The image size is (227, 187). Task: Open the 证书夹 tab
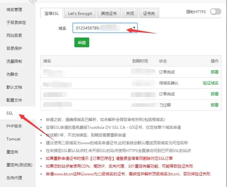coord(149,14)
